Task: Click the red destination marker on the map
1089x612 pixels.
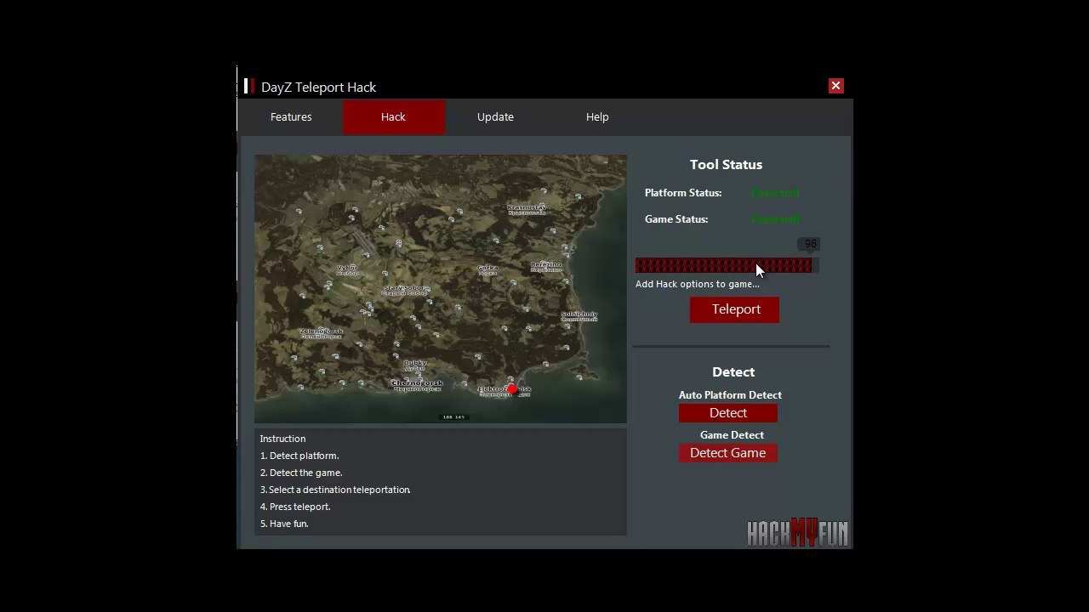Action: coord(512,389)
